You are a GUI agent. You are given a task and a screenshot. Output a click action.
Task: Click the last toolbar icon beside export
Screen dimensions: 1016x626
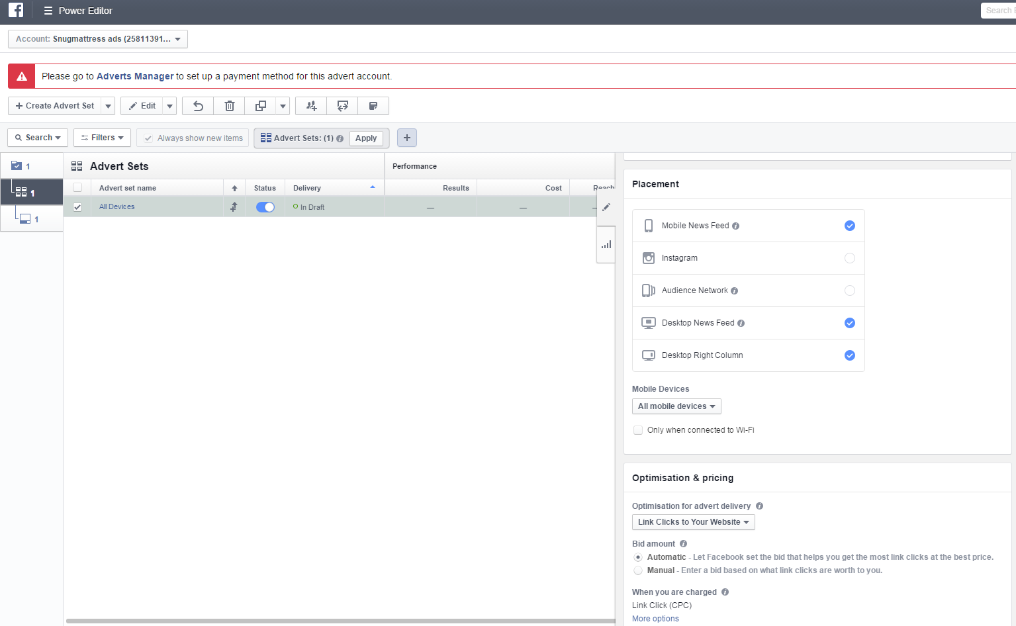tap(373, 106)
